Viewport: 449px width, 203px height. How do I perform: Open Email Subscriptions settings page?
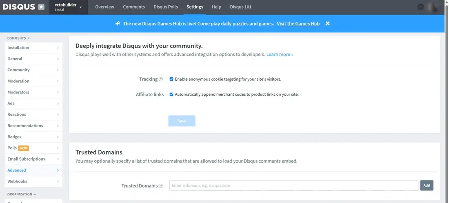pos(33,159)
